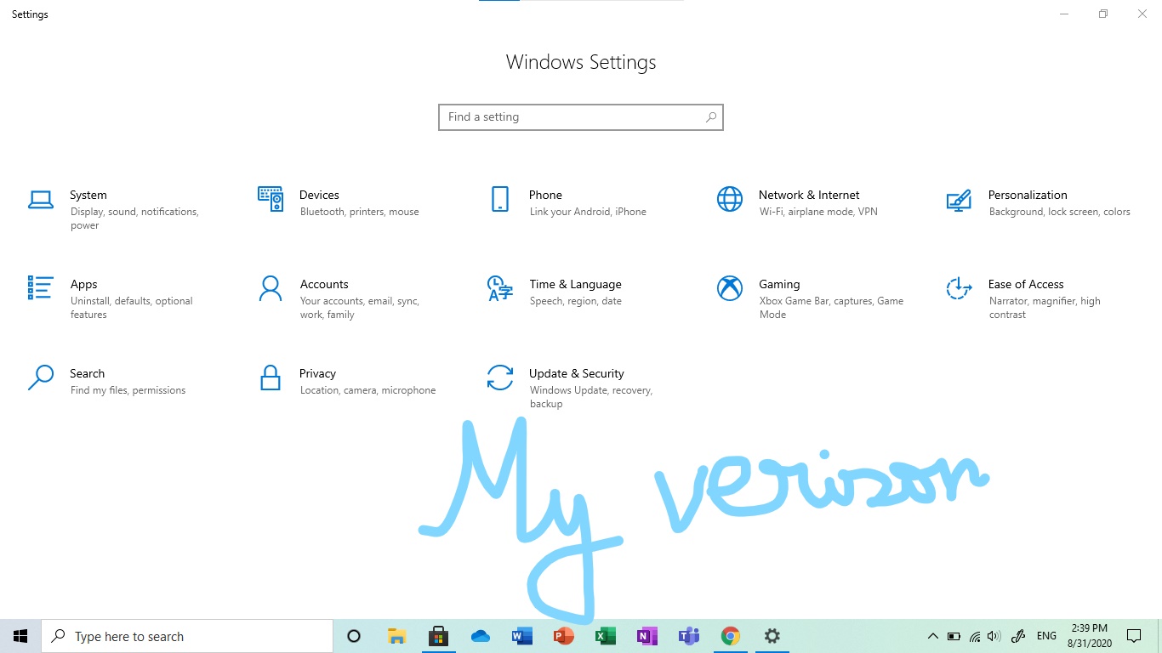The width and height of the screenshot is (1162, 653).
Task: Open the Wi-Fi network tray icon
Action: coord(975,636)
